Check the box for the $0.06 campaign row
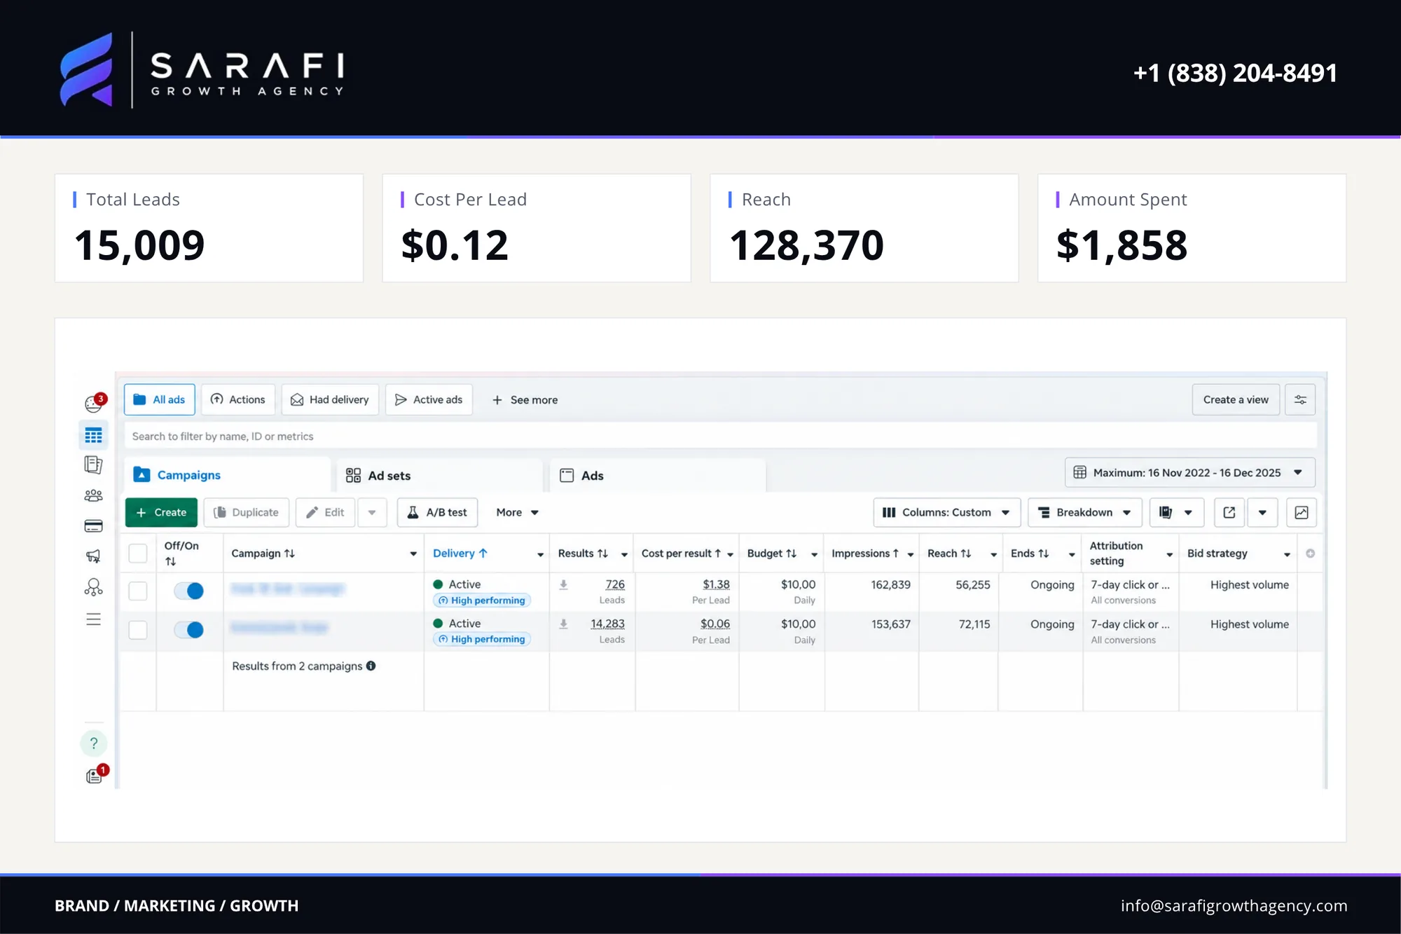The height and width of the screenshot is (934, 1401). pyautogui.click(x=138, y=630)
